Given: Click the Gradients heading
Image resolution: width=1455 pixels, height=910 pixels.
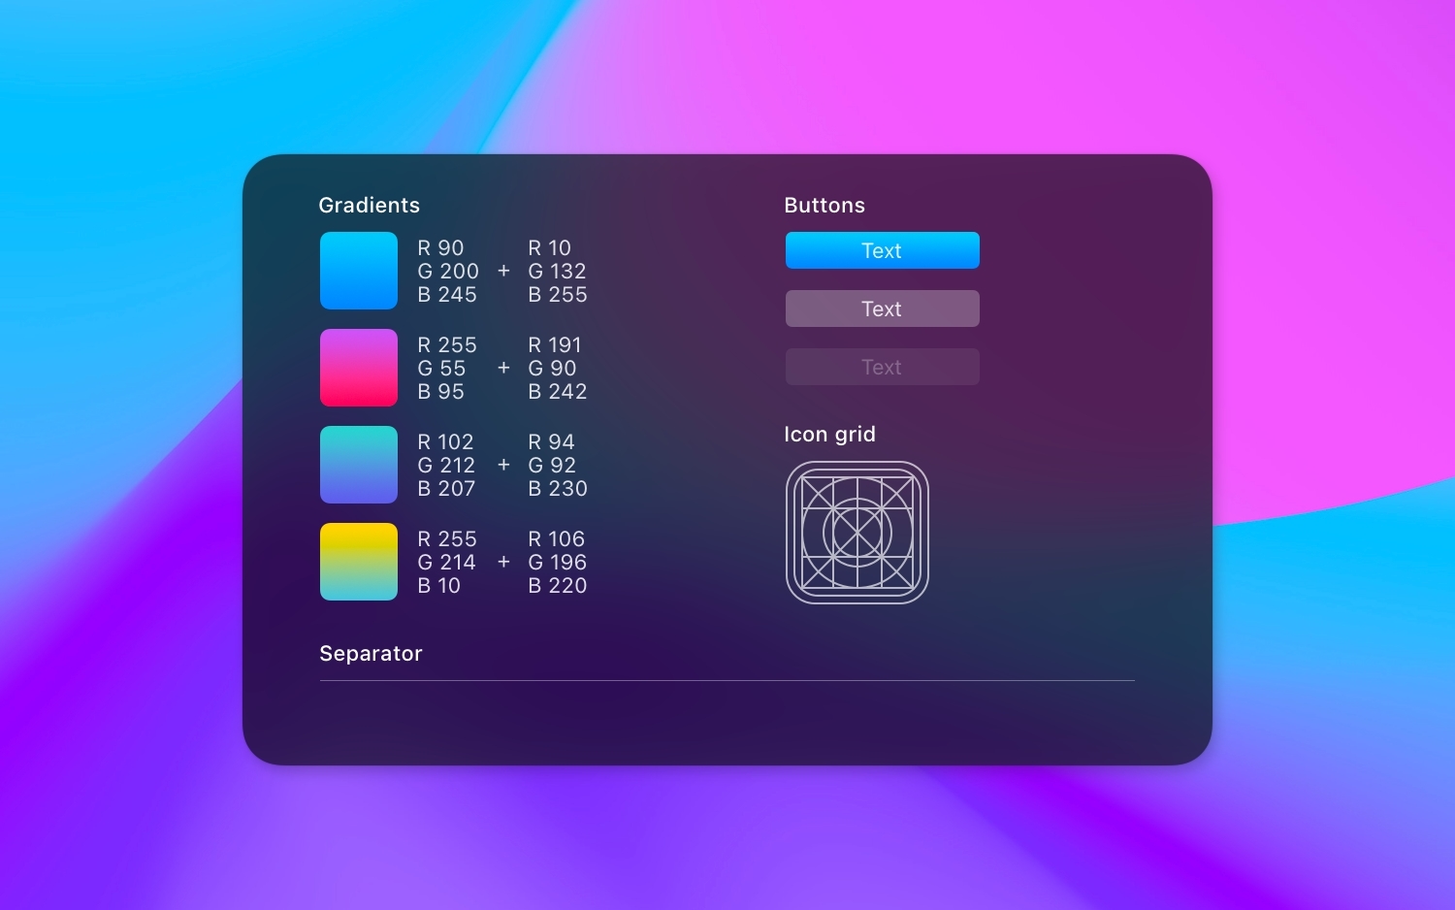Looking at the screenshot, I should (369, 206).
